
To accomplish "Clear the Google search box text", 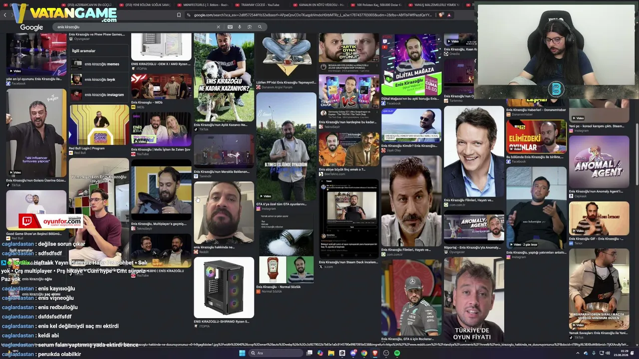I will tap(218, 27).
